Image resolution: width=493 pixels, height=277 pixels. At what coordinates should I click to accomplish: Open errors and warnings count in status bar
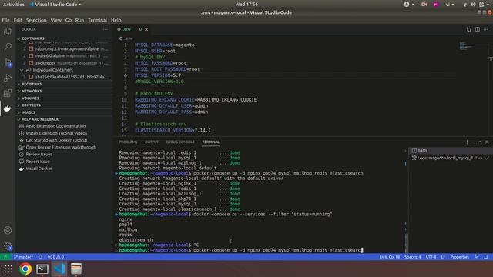pyautogui.click(x=55, y=257)
